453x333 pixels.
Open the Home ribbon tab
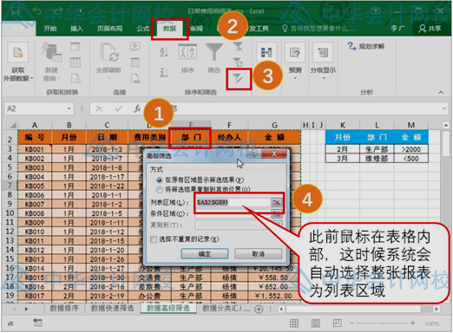pyautogui.click(x=50, y=29)
